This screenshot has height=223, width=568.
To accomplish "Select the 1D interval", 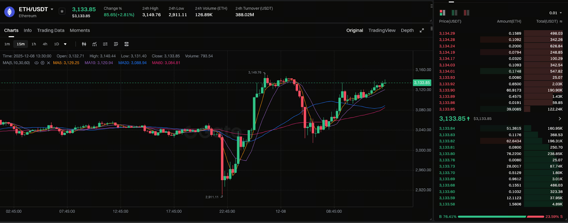I will pos(56,44).
